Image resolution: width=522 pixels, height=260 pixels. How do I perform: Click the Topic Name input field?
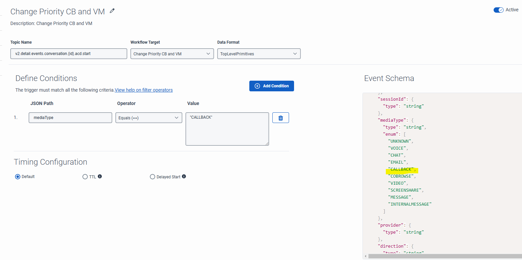pos(69,54)
